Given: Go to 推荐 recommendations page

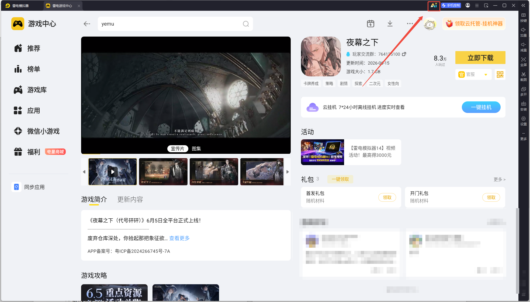Looking at the screenshot, I should [27, 48].
